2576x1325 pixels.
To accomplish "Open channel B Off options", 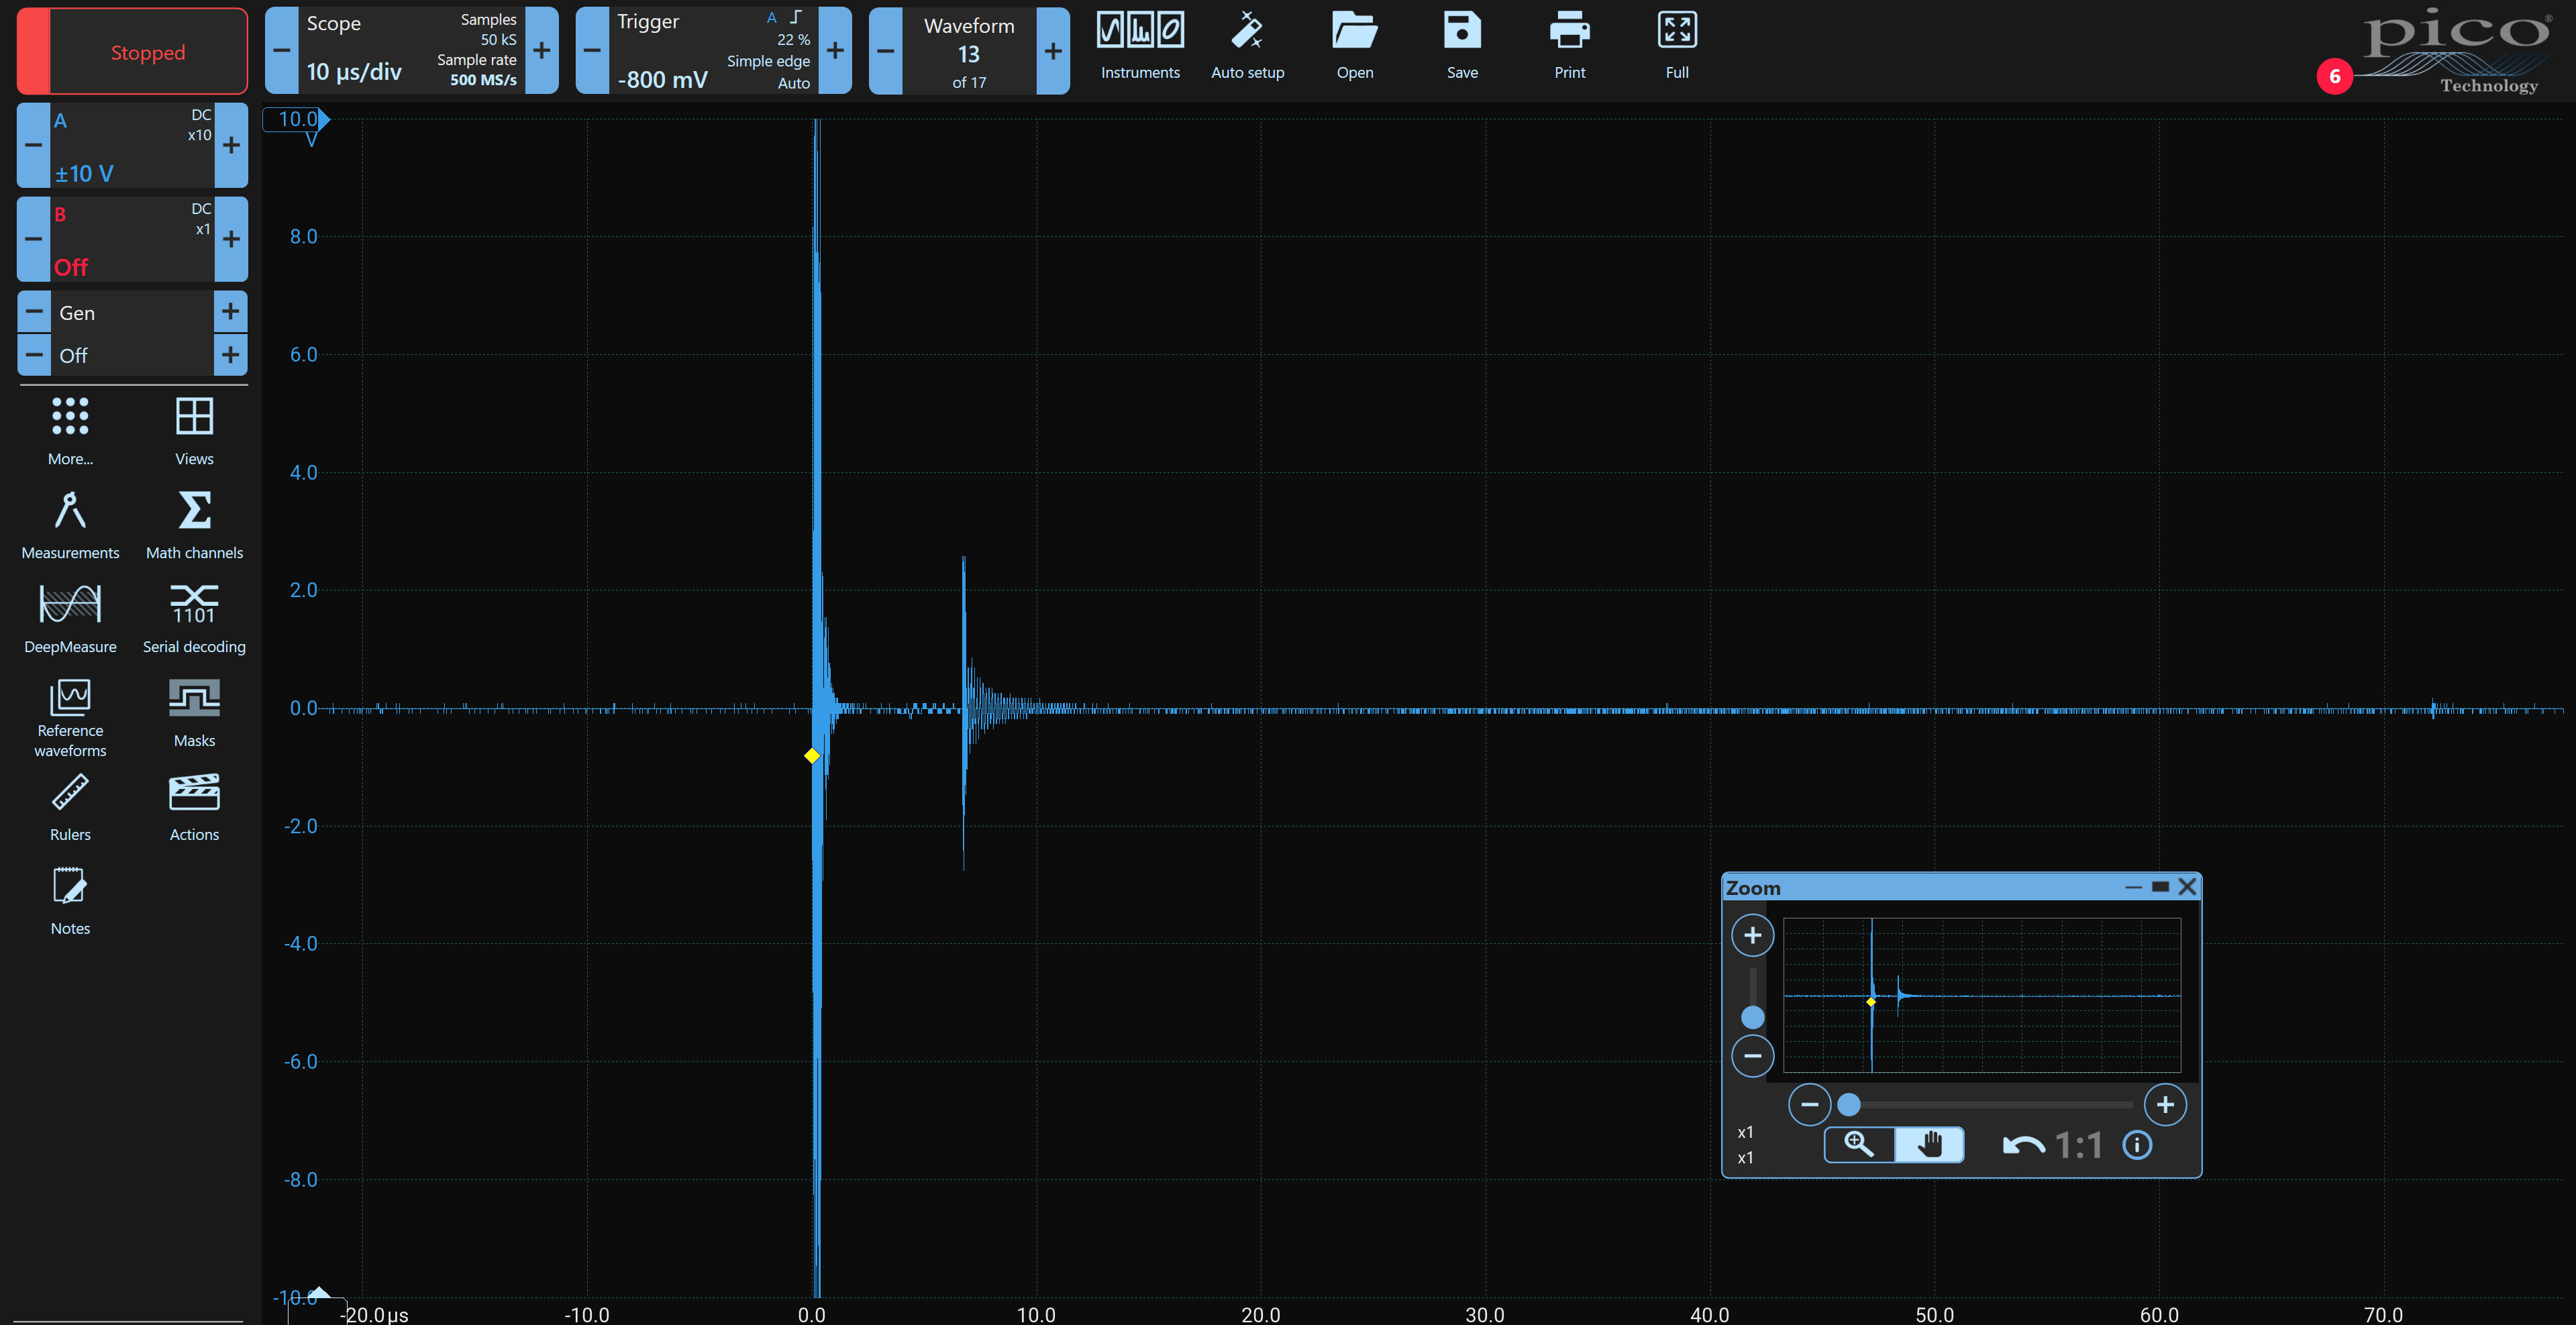I will tap(132, 239).
